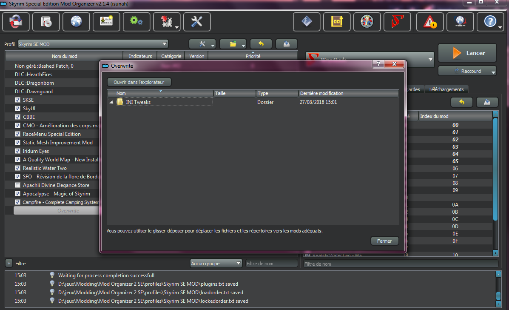Click the log panel scrollbar thumb

point(498,296)
